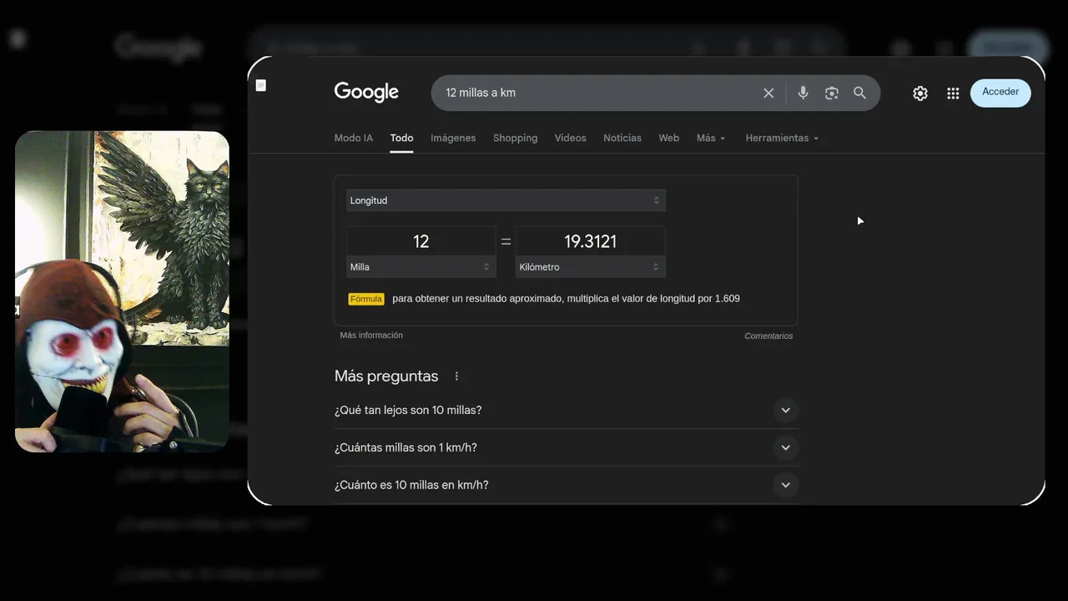1068x601 pixels.
Task: Open the Herramientas dropdown
Action: (x=782, y=139)
